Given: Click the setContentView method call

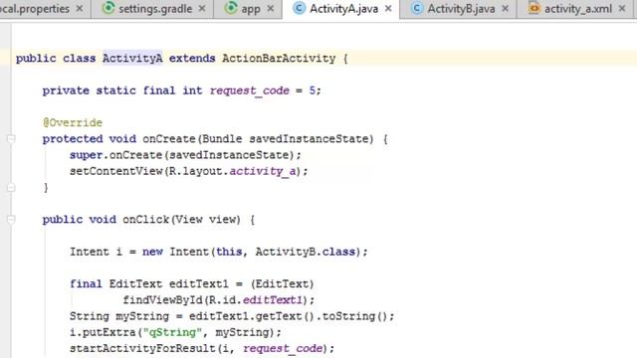Looking at the screenshot, I should pyautogui.click(x=115, y=171).
